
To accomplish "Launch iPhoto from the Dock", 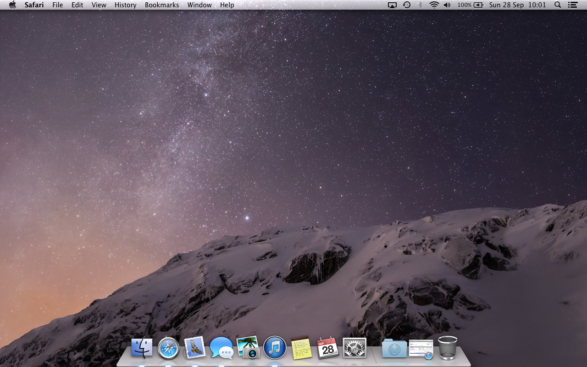I will click(248, 347).
